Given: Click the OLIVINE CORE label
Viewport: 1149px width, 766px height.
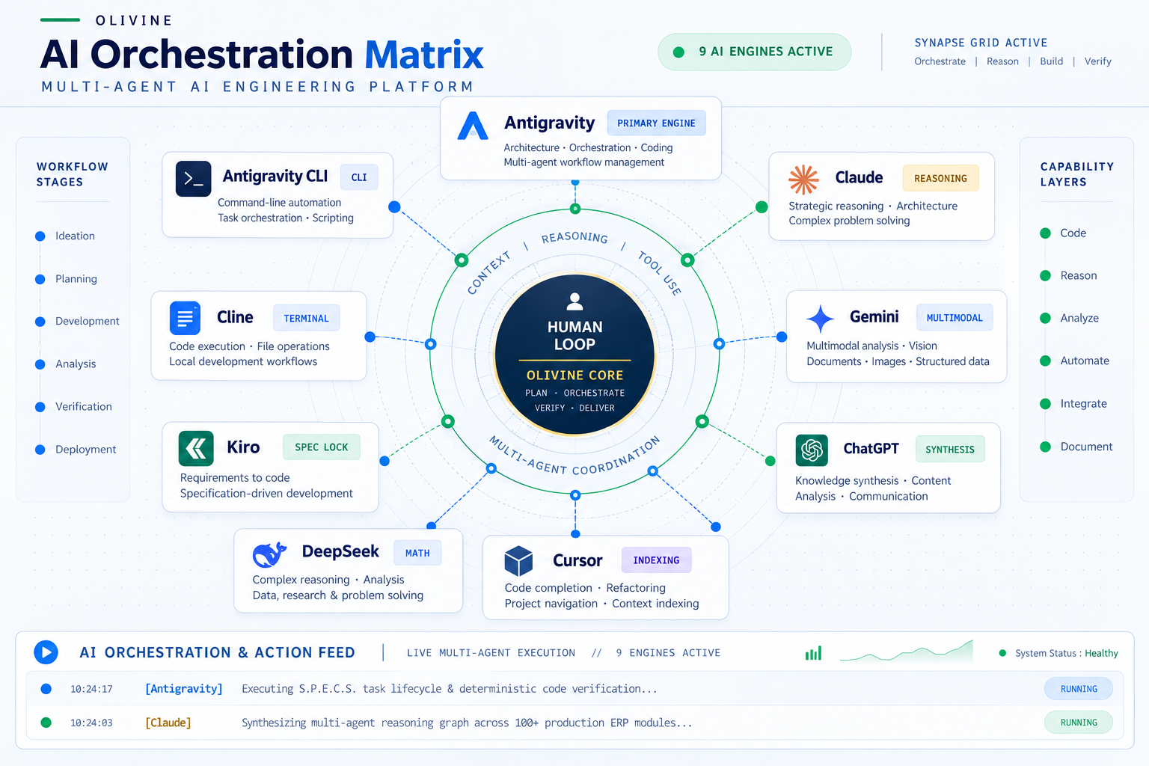Looking at the screenshot, I should click(x=574, y=376).
